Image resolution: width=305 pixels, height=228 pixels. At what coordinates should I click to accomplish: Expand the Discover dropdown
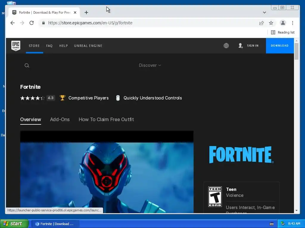pyautogui.click(x=150, y=65)
